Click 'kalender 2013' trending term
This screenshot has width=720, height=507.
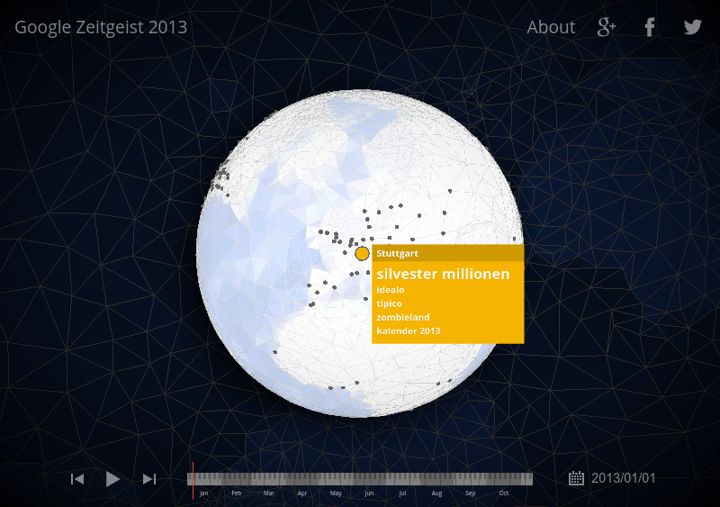coord(408,330)
